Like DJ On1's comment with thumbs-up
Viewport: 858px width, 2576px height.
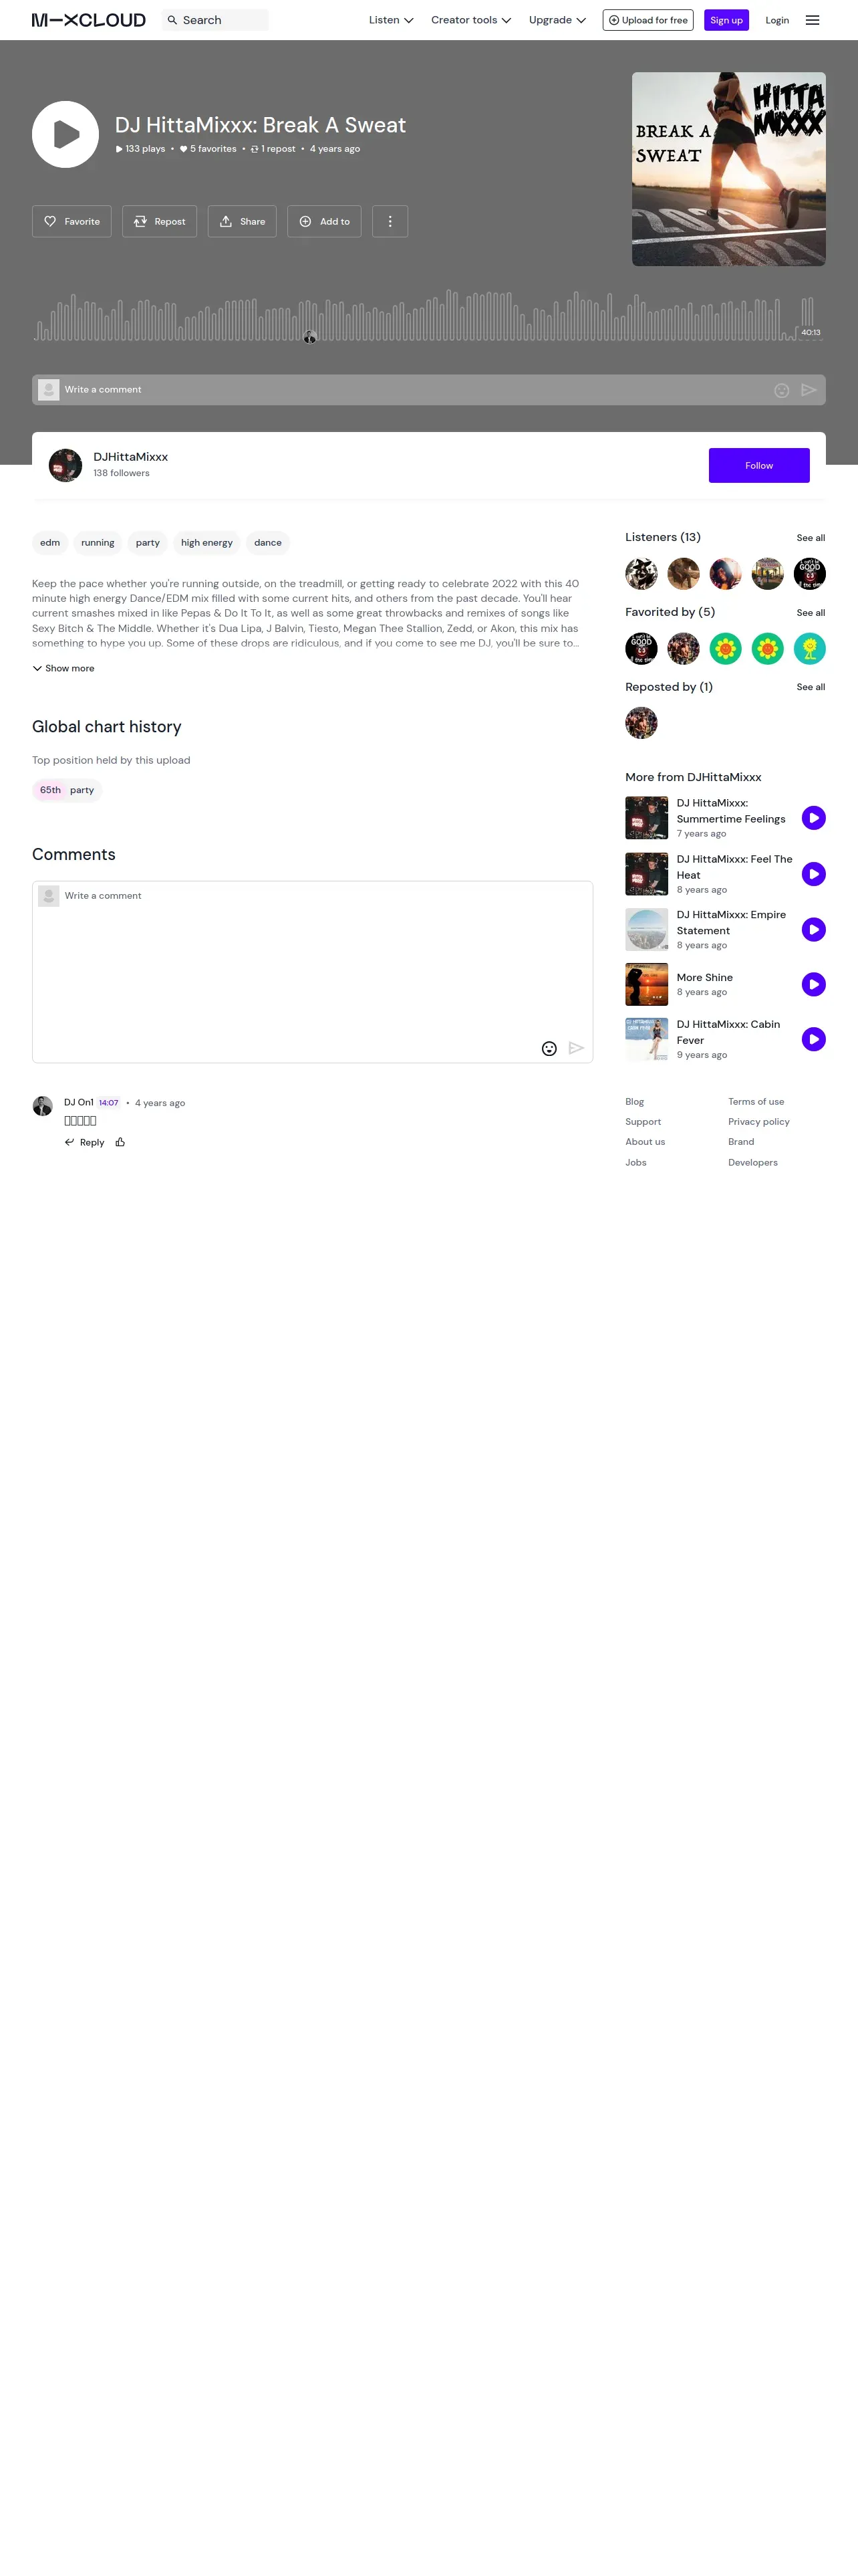pos(120,1142)
